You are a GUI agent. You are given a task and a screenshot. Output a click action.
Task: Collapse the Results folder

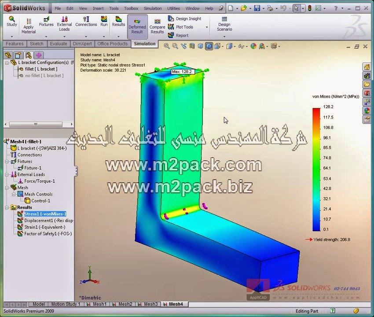[7, 208]
